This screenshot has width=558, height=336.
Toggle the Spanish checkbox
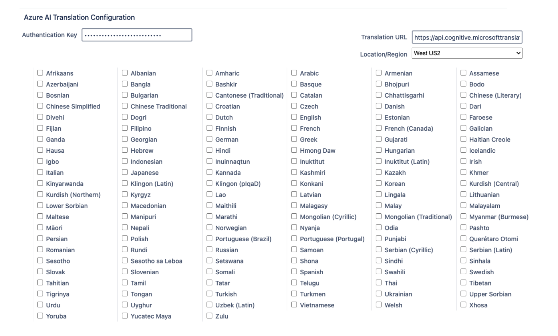pyautogui.click(x=294, y=271)
